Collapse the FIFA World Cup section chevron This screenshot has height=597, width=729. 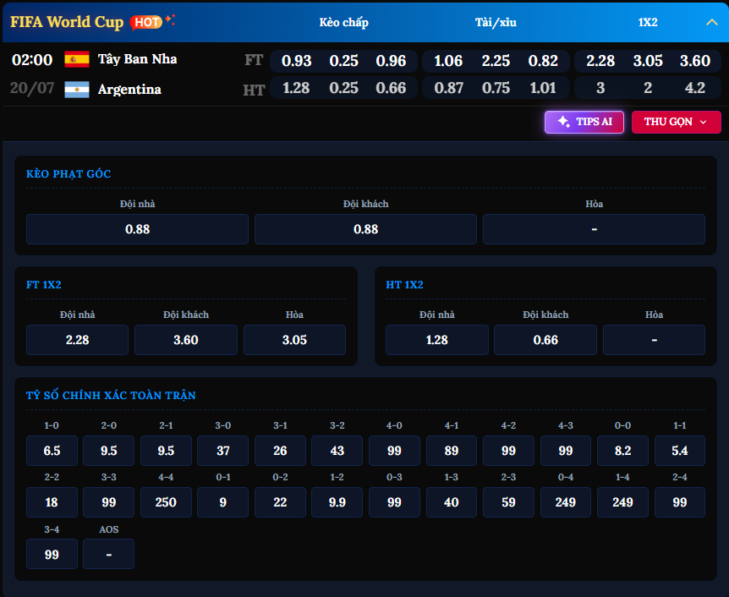coord(711,22)
